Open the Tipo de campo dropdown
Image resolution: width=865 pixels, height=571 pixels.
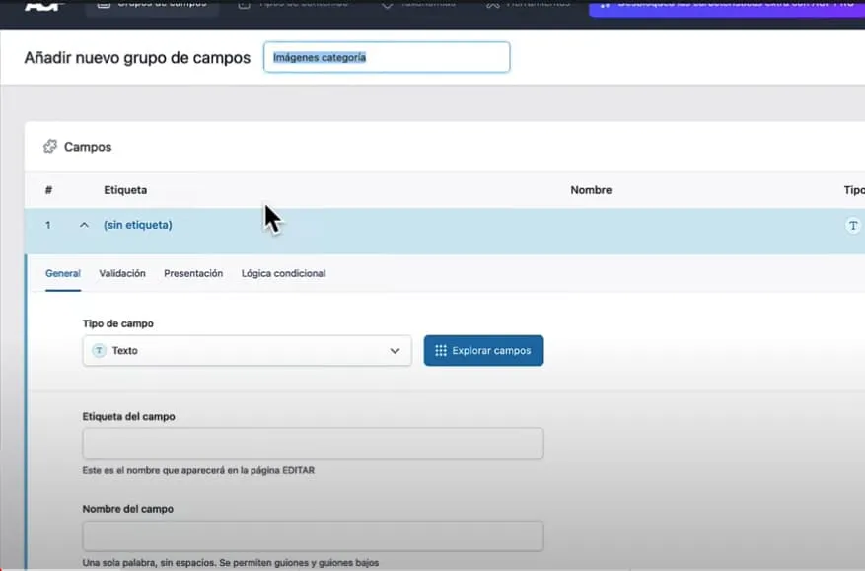[x=247, y=351]
